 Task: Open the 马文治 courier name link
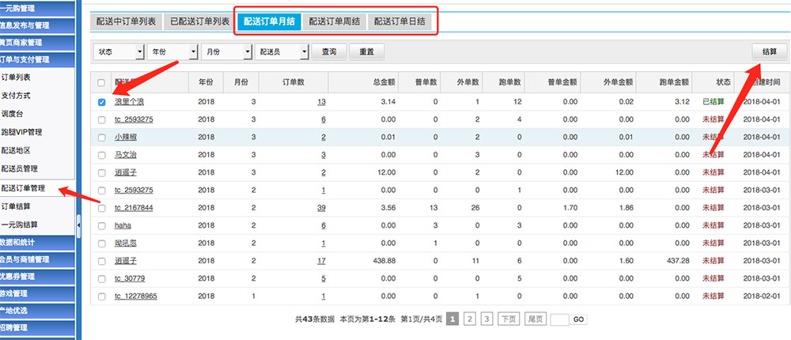pos(127,155)
